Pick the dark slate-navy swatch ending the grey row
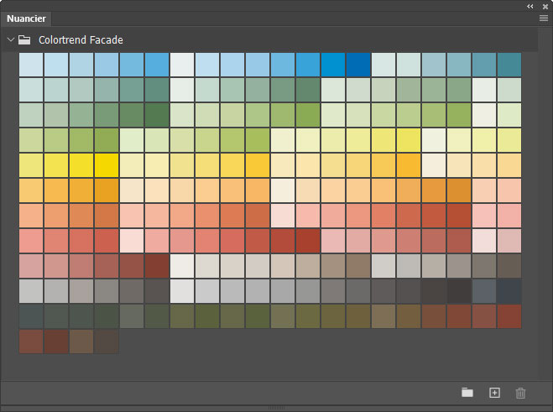Viewport: 553px width, 412px height. click(x=509, y=291)
